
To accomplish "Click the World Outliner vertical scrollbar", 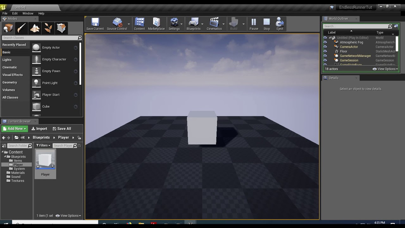I will point(397,44).
